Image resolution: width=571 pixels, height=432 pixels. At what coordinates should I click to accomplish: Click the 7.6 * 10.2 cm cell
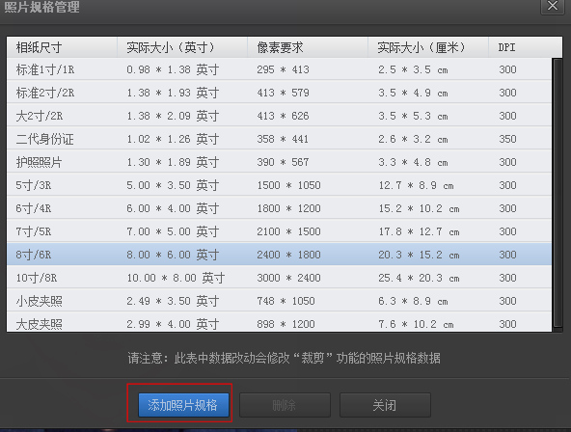416,324
